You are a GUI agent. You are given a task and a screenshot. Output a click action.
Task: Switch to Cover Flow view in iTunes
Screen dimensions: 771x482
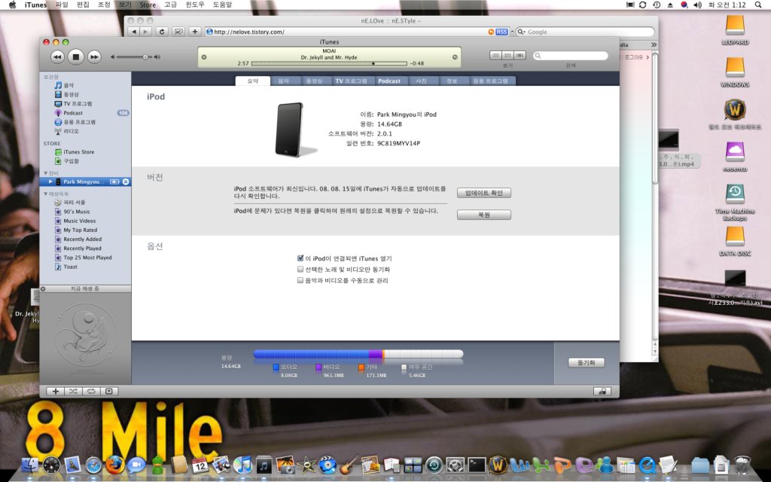[x=520, y=56]
